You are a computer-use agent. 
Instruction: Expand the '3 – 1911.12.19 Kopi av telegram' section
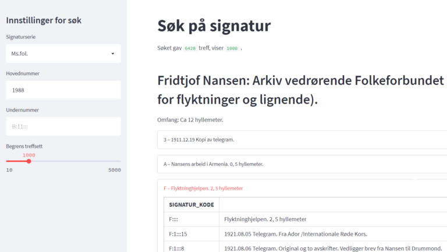[x=302, y=140]
